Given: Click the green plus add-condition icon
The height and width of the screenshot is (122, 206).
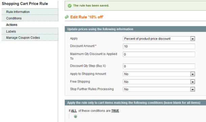Looking at the screenshot, I should tap(75, 116).
